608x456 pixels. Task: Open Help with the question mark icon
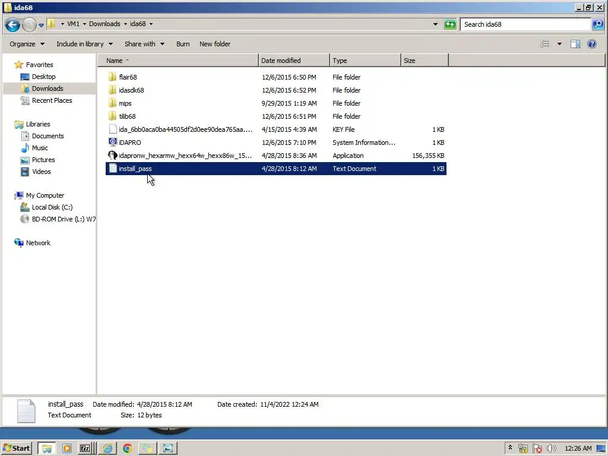click(592, 44)
